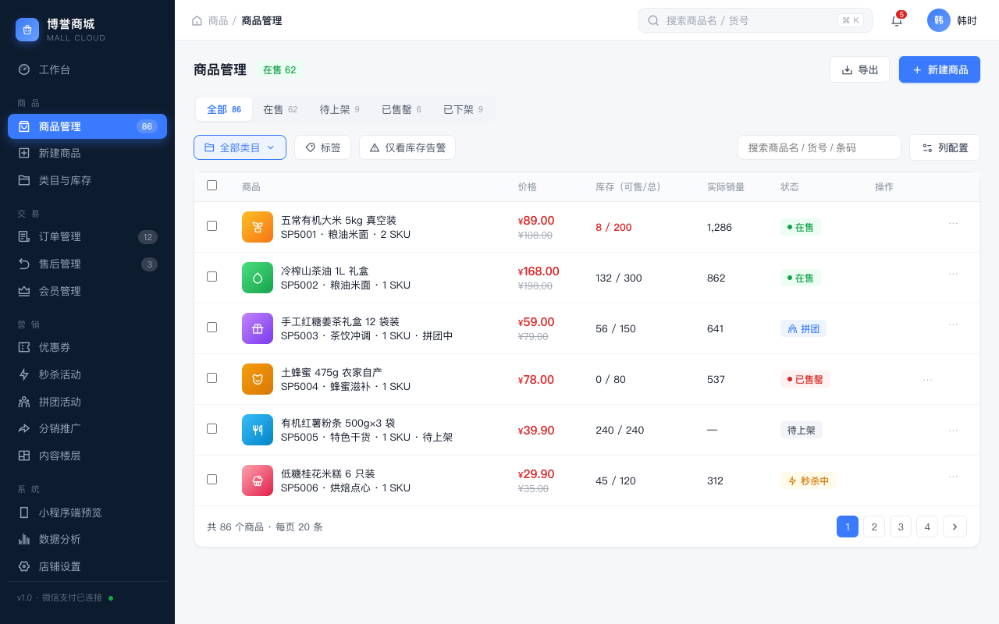Image resolution: width=999 pixels, height=624 pixels.
Task: Open 售后管理 in the sidebar
Action: coord(87,264)
